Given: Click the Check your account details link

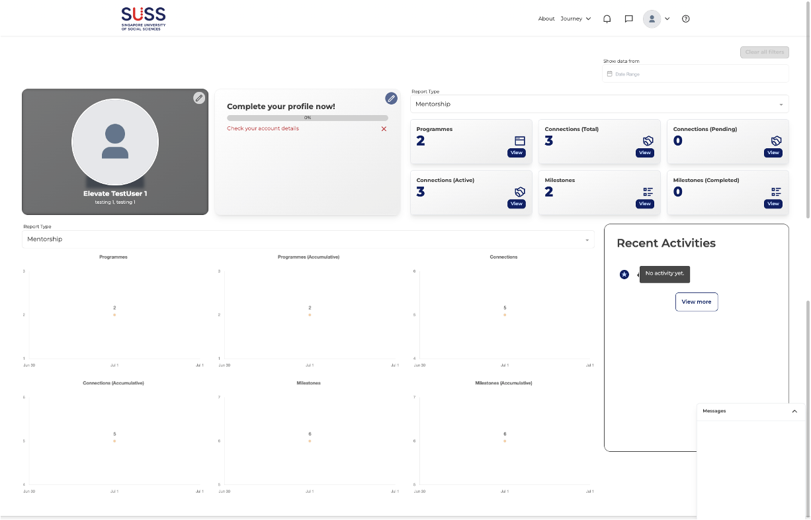Looking at the screenshot, I should [263, 128].
